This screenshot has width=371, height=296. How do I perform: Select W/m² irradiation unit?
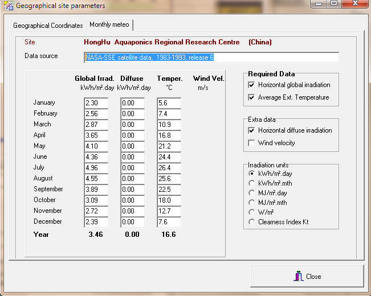pyautogui.click(x=251, y=212)
